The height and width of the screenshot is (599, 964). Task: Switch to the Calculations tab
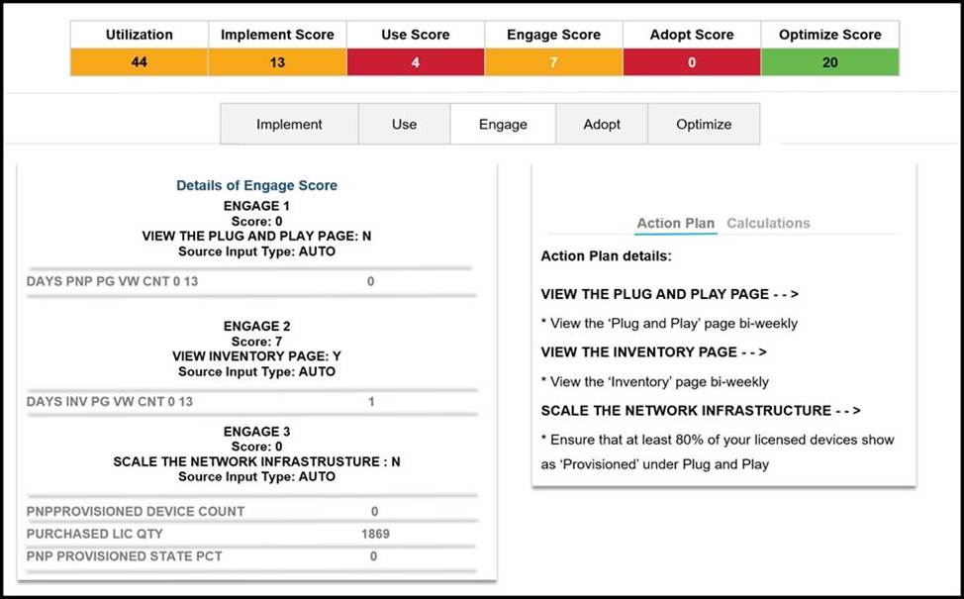click(x=768, y=223)
